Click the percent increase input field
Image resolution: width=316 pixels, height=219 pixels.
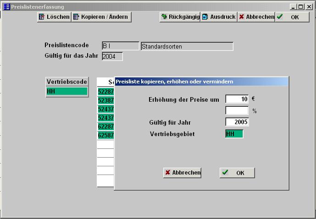[x=237, y=111]
